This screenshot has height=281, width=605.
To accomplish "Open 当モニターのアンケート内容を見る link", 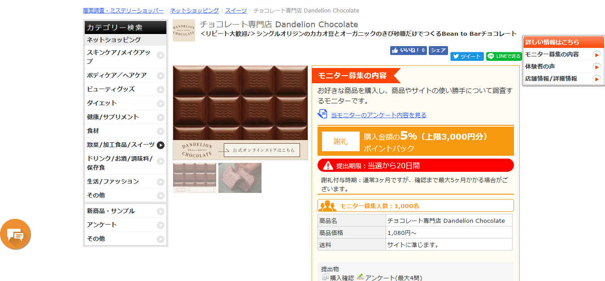I will 379,115.
